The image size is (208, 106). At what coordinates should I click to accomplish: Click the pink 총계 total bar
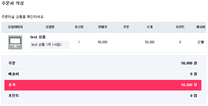click(103, 85)
